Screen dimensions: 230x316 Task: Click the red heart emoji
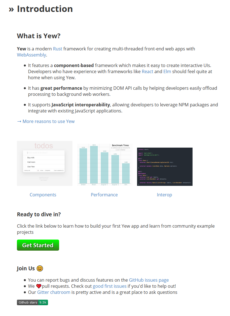pyautogui.click(x=39, y=286)
